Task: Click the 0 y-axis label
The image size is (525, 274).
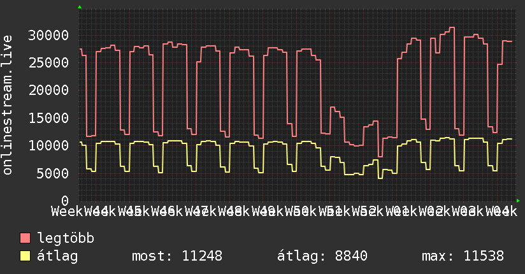Action: (65, 201)
